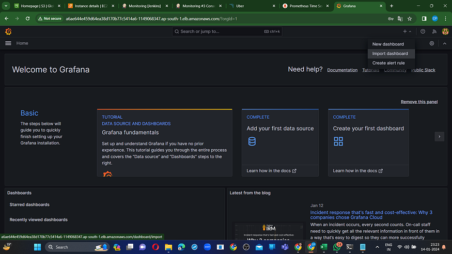
Task: Open the Grafana fundamentals tutorial card
Action: pos(165,142)
